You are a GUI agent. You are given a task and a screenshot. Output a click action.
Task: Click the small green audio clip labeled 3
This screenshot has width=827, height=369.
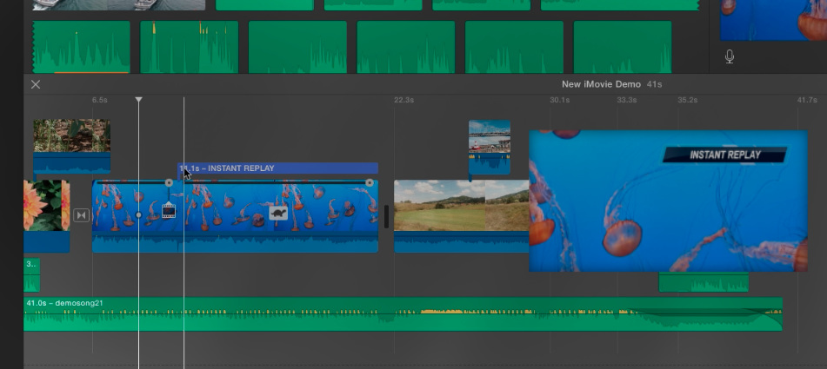click(x=31, y=274)
